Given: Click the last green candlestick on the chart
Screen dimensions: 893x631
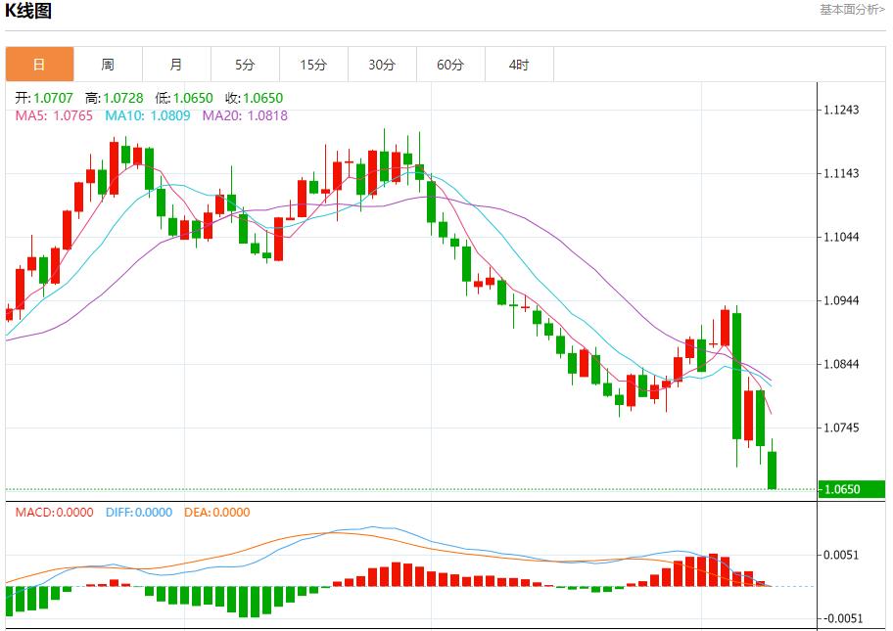Looking at the screenshot, I should click(x=773, y=470).
